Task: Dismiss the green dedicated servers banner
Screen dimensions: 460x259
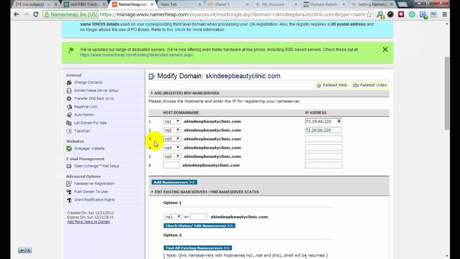Action: (x=385, y=50)
